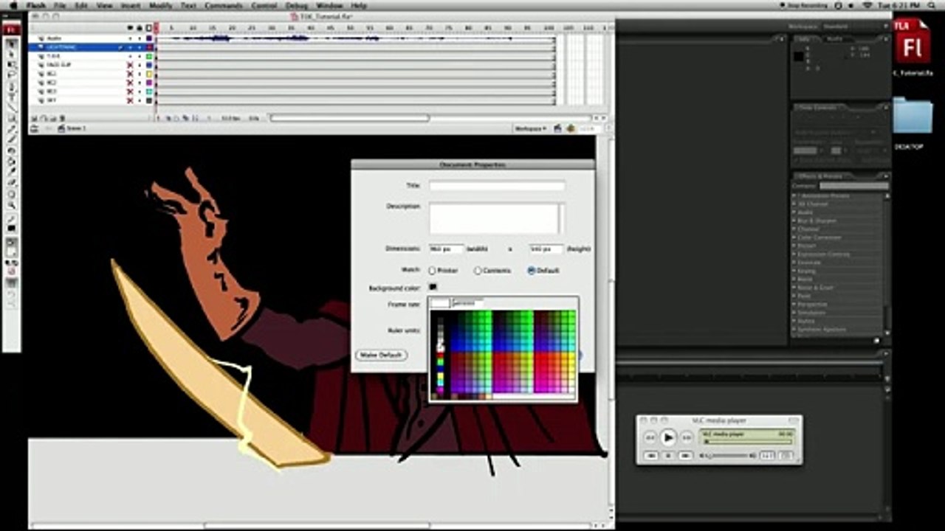Expand the Noise & Grain category

tap(794, 288)
